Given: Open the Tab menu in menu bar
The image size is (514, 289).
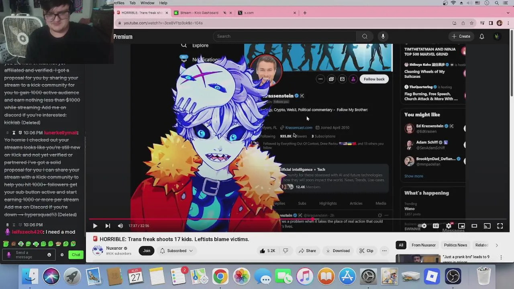Looking at the screenshot, I should 133,3.
